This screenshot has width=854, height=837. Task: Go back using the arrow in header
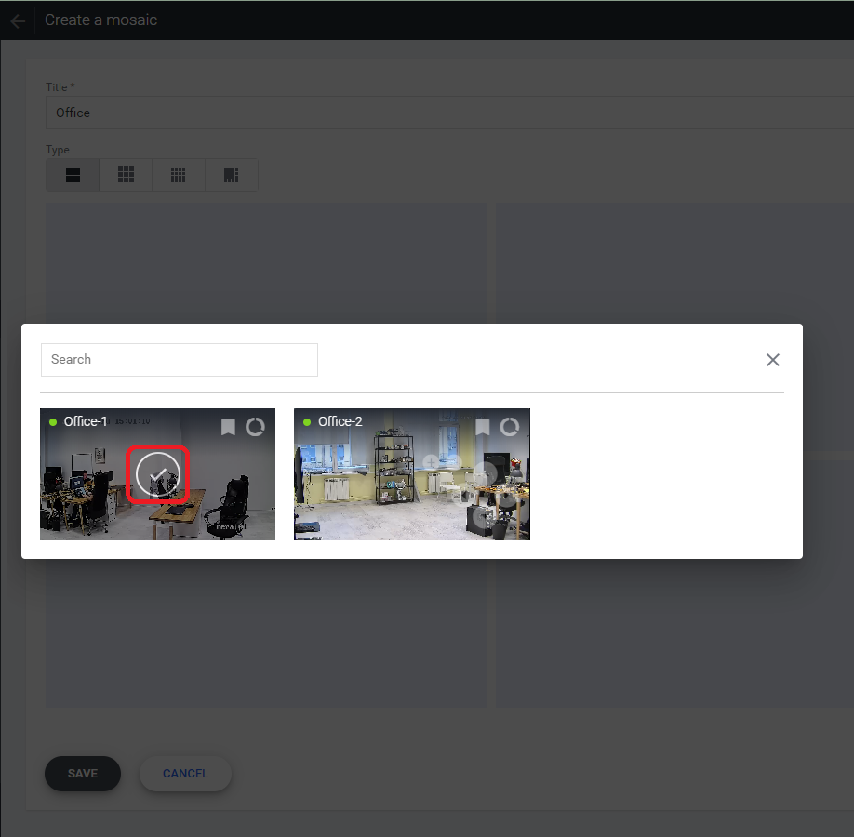point(18,20)
